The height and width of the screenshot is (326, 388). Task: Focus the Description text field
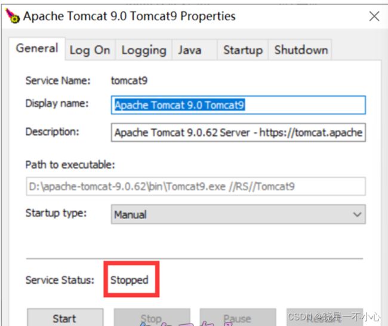point(238,133)
